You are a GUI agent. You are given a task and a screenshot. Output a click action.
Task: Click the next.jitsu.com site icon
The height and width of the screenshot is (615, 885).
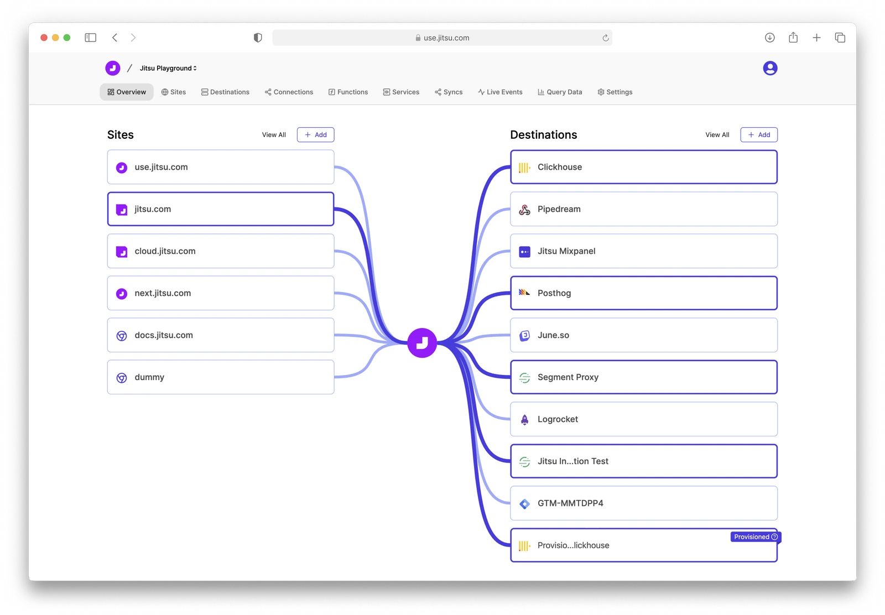point(122,294)
